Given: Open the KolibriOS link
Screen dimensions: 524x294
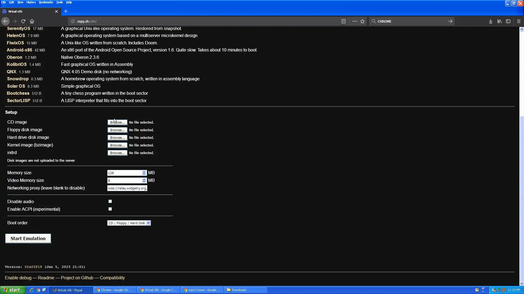Looking at the screenshot, I should click(17, 65).
